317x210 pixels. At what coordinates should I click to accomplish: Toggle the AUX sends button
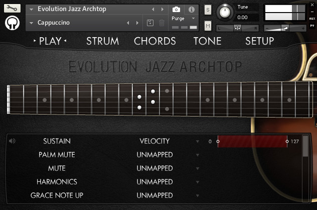click(x=312, y=19)
